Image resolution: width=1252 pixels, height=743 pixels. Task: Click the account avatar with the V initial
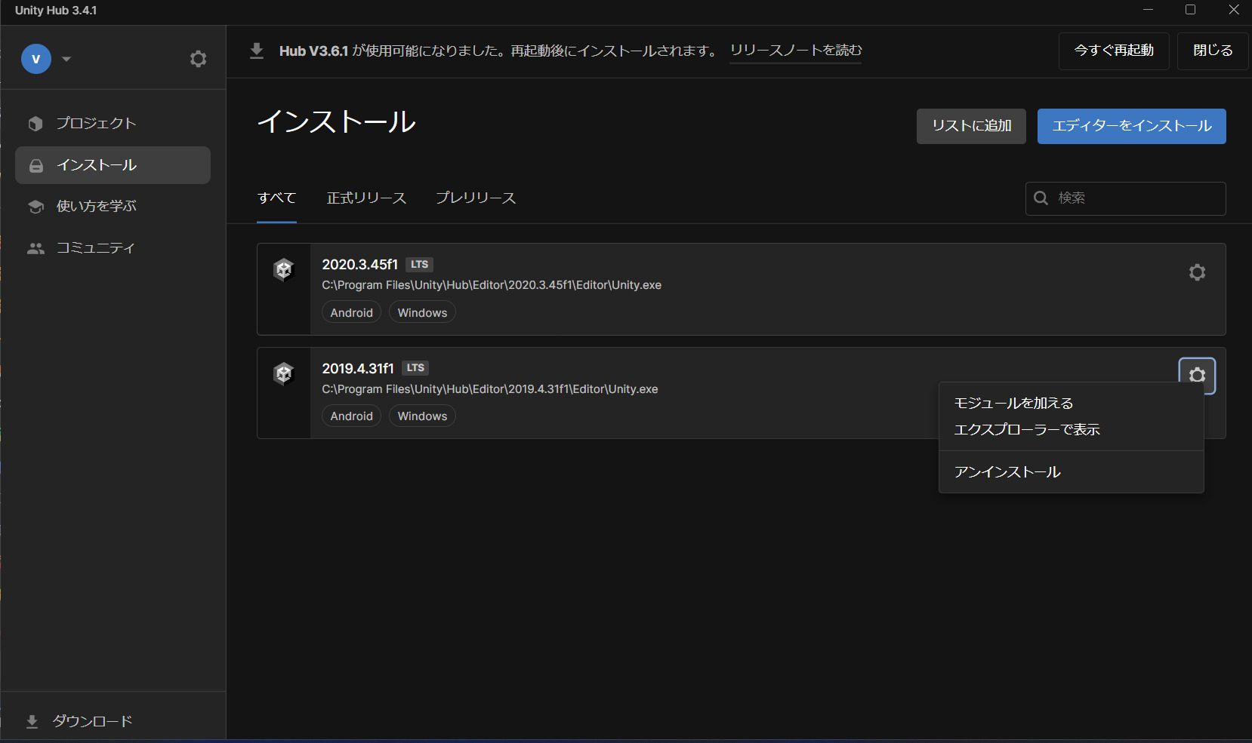pos(35,58)
